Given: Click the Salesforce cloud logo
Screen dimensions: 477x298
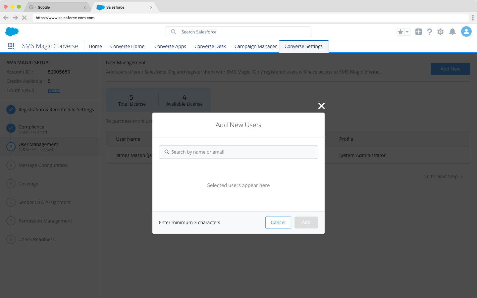Looking at the screenshot, I should (12, 32).
